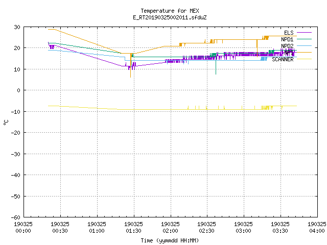Click the green NPD1 legend line sample
Screen dimensions: 327x245
click(x=304, y=39)
